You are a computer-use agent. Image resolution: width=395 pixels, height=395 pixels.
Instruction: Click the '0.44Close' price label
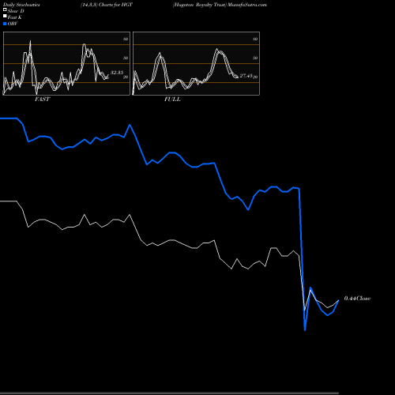coord(357,299)
